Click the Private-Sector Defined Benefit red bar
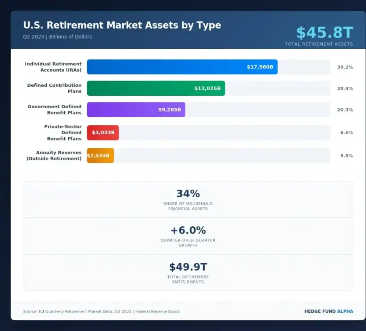The width and height of the screenshot is (366, 331). 103,132
